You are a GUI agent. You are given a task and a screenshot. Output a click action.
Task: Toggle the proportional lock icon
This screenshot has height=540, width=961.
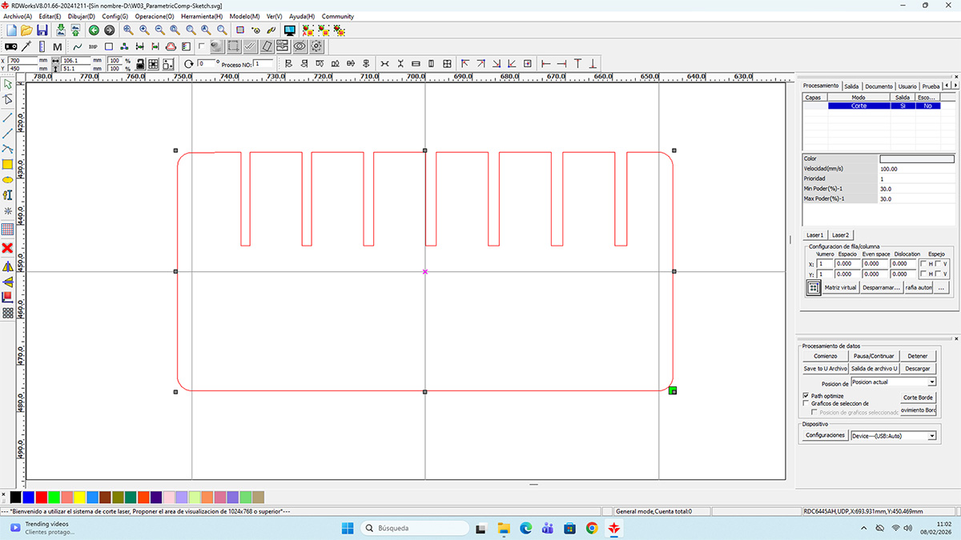click(140, 64)
